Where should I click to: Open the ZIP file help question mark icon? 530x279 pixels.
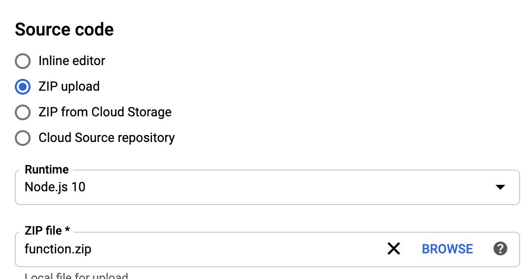[500, 249]
